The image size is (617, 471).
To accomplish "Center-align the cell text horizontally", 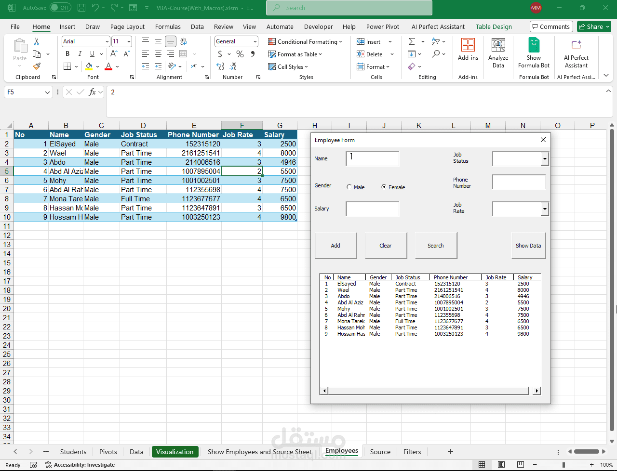I will coord(158,54).
